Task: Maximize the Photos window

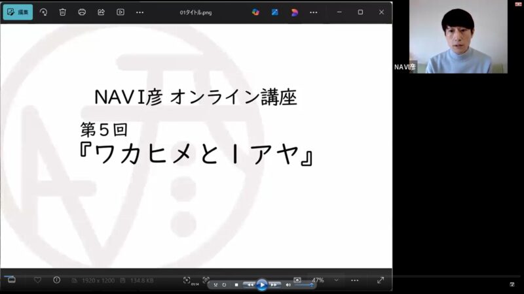Action: tap(360, 12)
